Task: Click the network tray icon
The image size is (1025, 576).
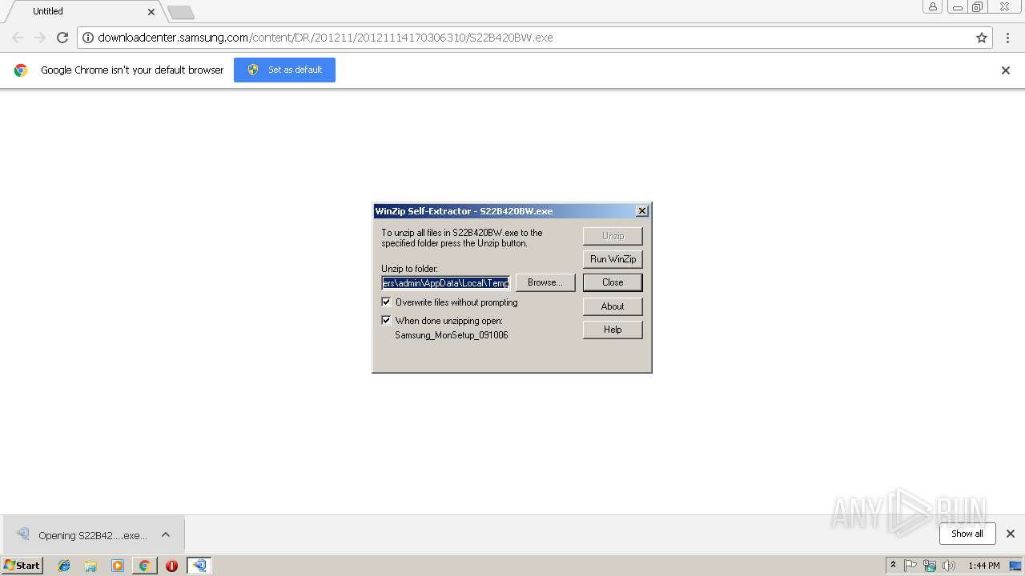Action: coord(930,566)
